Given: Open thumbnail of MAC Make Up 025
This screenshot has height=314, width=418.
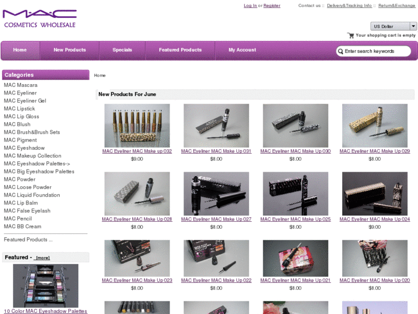Looking at the screenshot, I should tap(296, 194).
